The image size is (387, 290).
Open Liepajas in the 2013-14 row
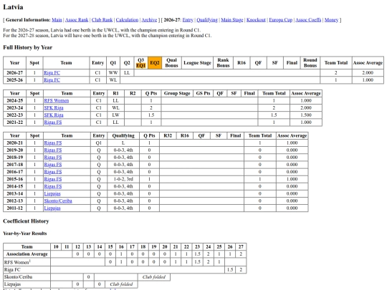click(52, 193)
